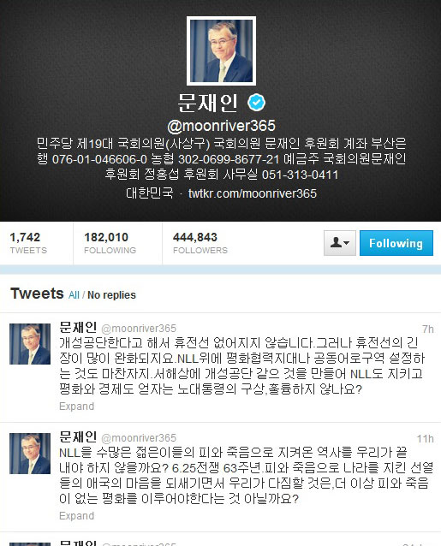The height and width of the screenshot is (546, 441).
Task: Click the author name on second tweet
Action: (78, 436)
